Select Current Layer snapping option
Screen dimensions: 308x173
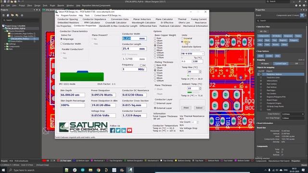[x=281, y=63]
